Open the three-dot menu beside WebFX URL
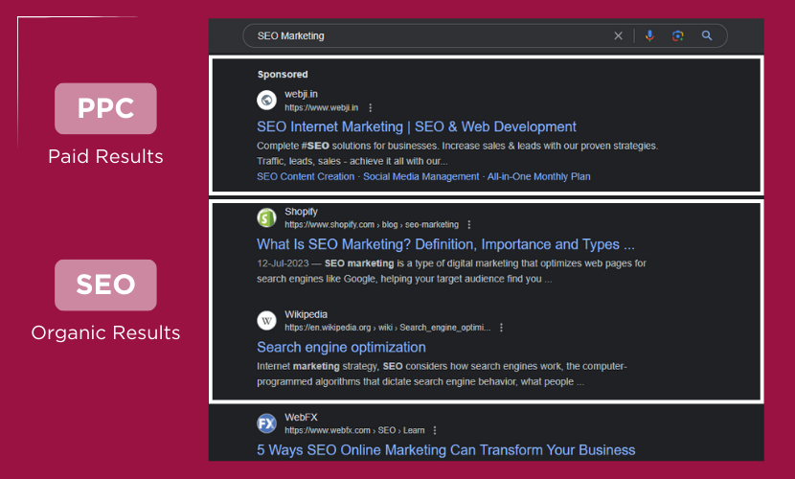The image size is (795, 479). coord(435,430)
